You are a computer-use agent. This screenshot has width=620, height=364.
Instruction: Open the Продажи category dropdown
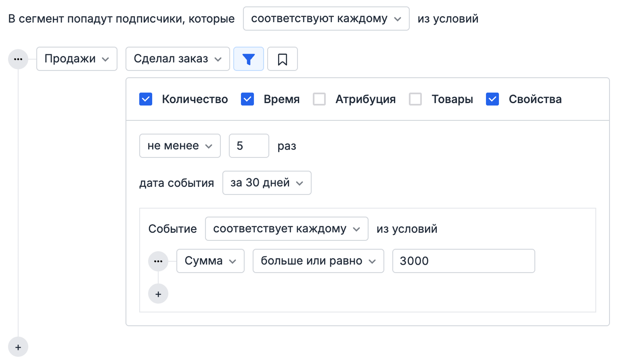76,59
